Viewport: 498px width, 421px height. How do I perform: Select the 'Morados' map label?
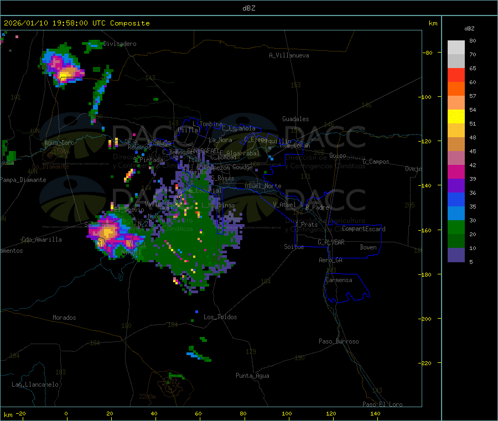[64, 318]
